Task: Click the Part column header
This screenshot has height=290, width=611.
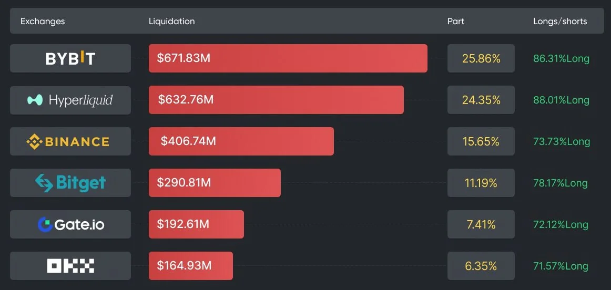Action: tap(455, 22)
